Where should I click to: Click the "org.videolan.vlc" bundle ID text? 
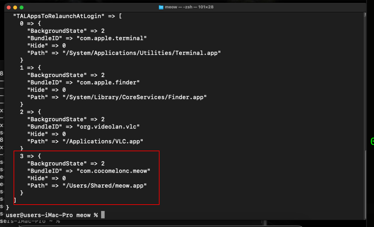[108, 127]
